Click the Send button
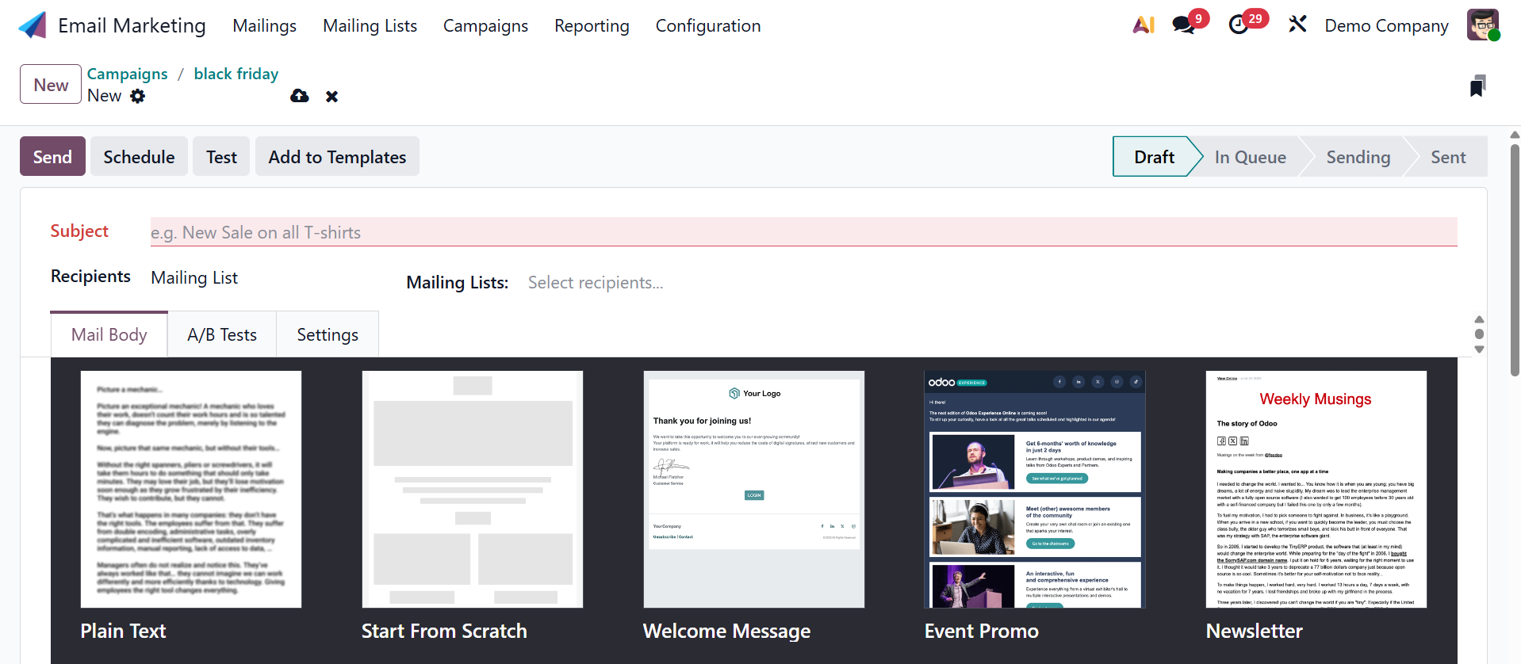 [x=52, y=157]
